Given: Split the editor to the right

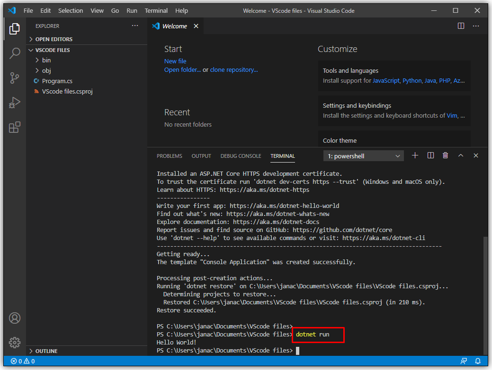Looking at the screenshot, I should pos(461,26).
